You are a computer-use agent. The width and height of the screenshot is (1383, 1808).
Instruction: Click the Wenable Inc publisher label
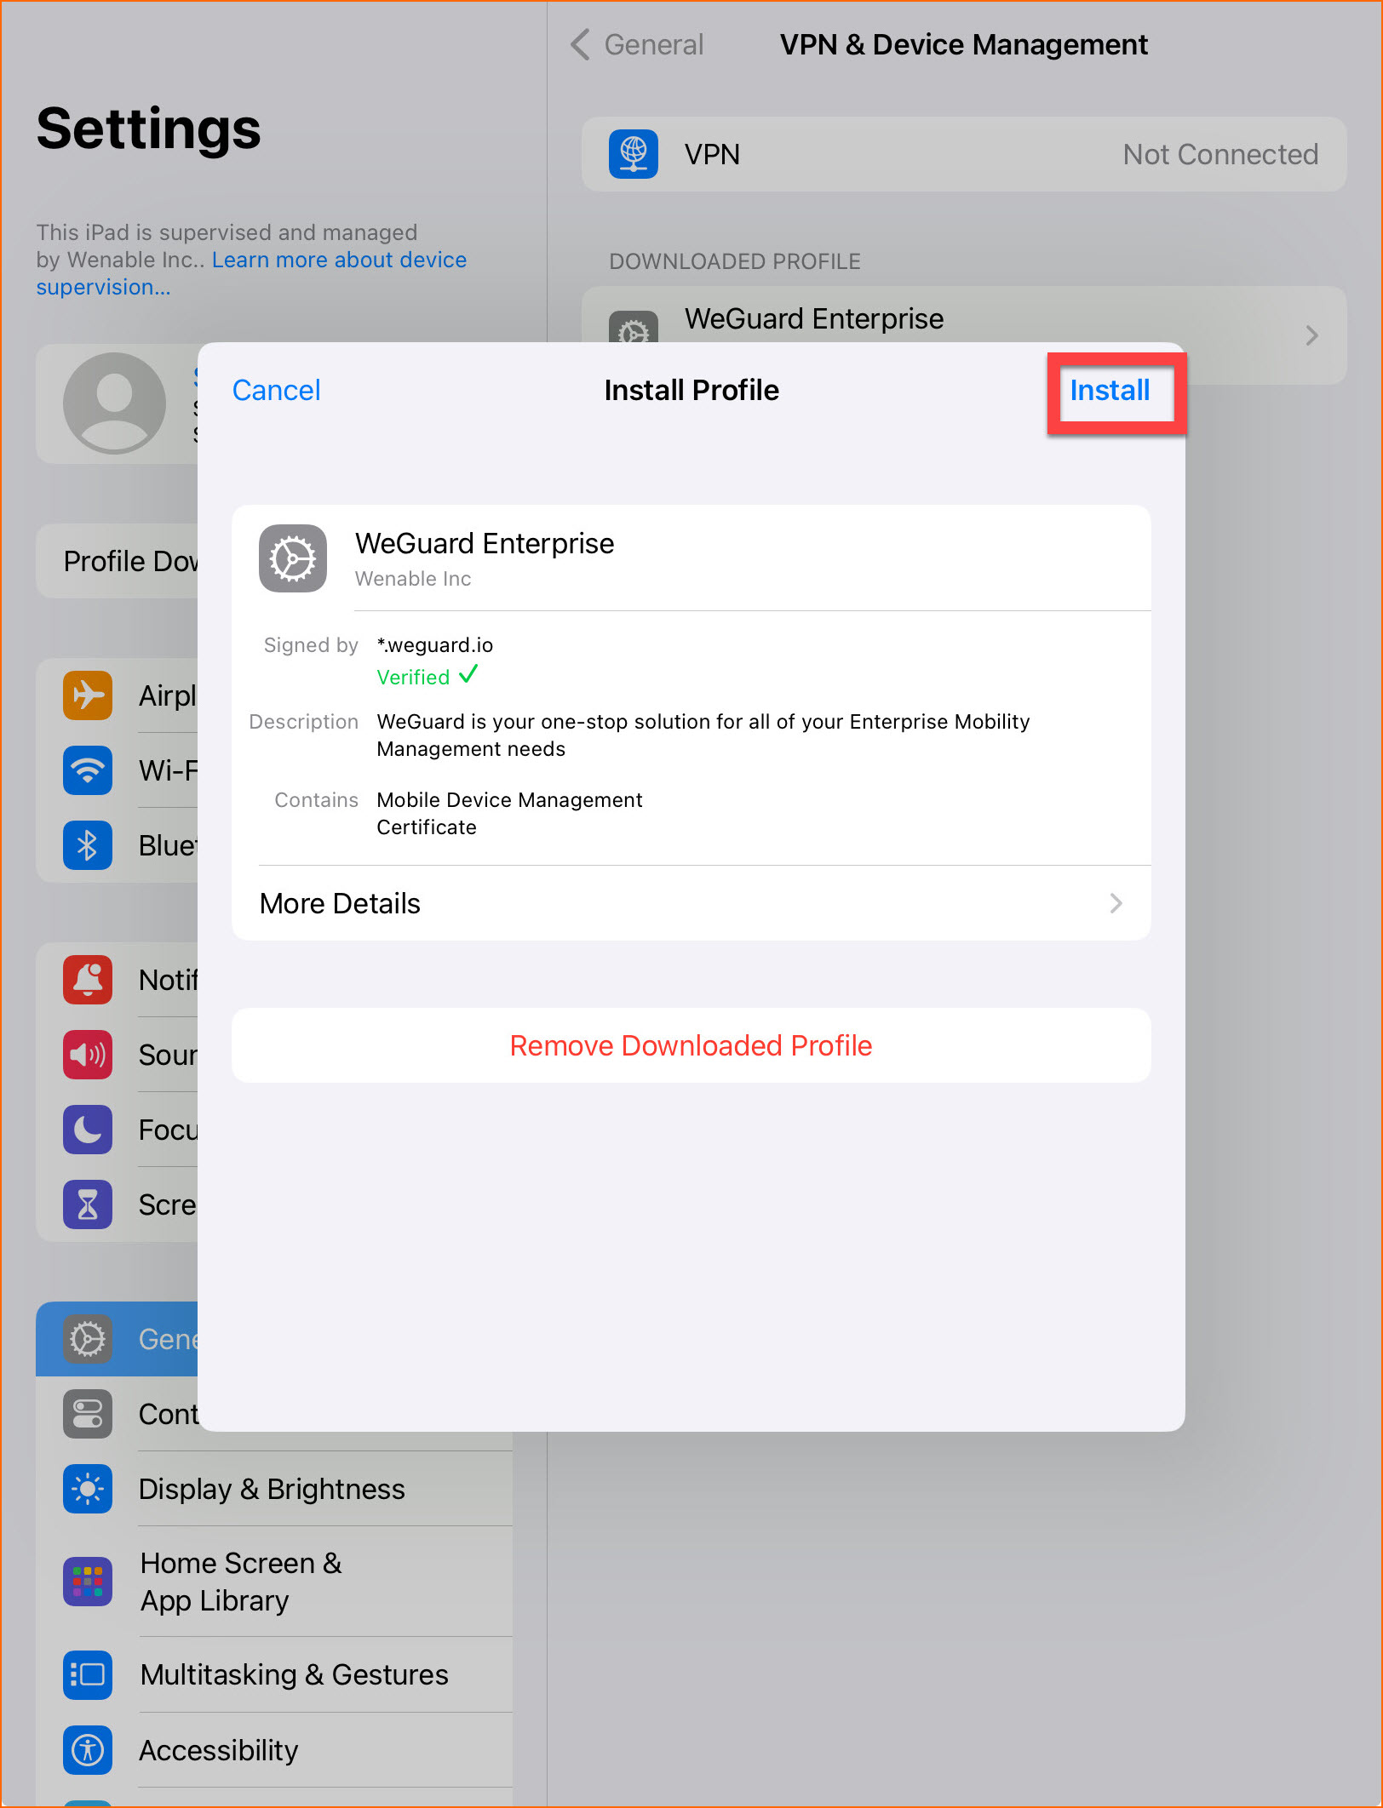(x=413, y=579)
